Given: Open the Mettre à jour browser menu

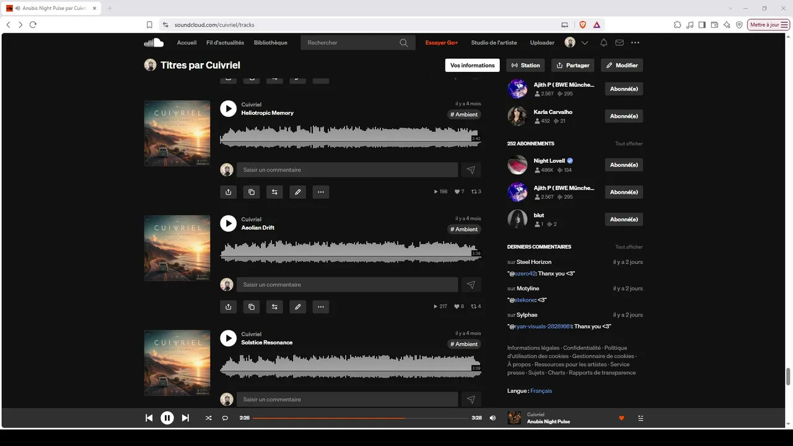Looking at the screenshot, I should pos(769,25).
